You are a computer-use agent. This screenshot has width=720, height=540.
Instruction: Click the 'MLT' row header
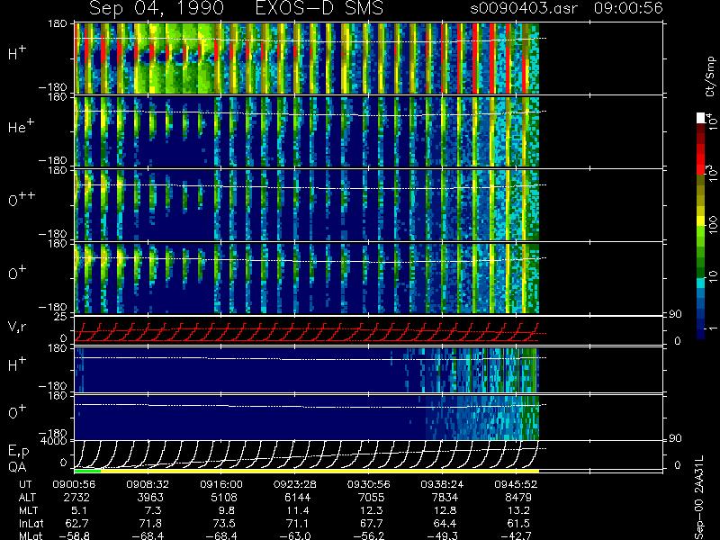(x=28, y=510)
